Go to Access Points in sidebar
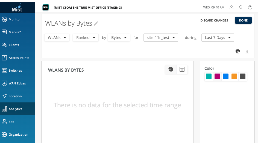 17,58
